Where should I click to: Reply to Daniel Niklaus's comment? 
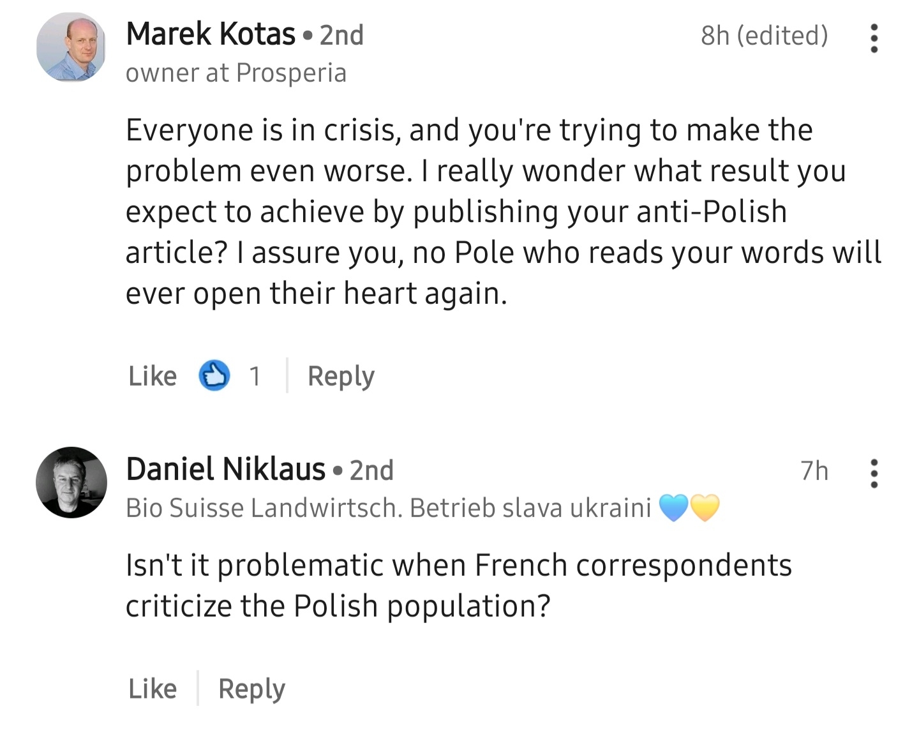click(251, 689)
